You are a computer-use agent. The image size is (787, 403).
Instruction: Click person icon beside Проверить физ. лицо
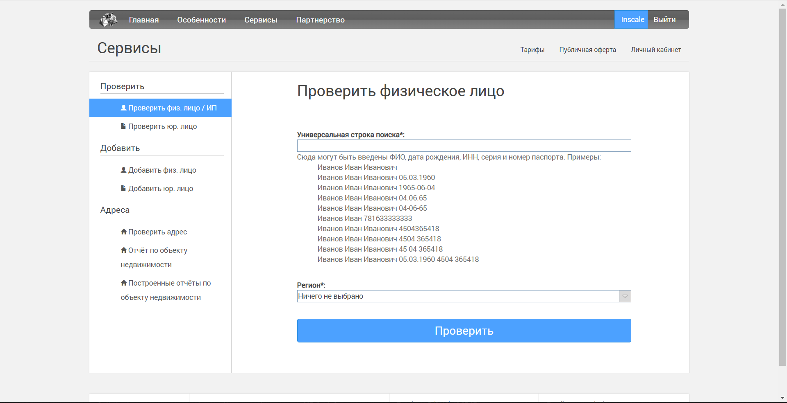[123, 108]
